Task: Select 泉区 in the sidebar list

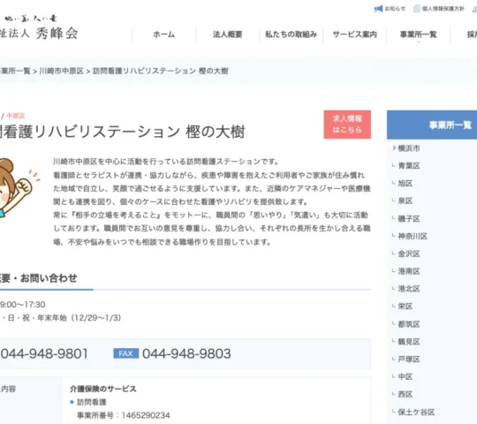Action: [x=405, y=201]
